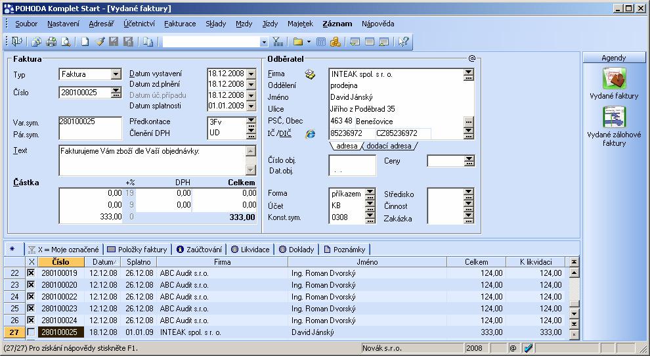Image resolution: width=650 pixels, height=356 pixels.
Task: Click Internet Explorer icon beside IČ/DIČ
Action: (310, 133)
